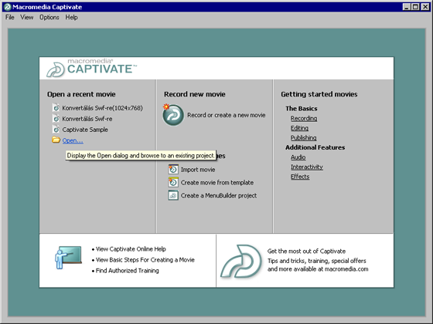Click the MenuBuilder project icon
Viewport: 433px width, 324px height.
173,195
